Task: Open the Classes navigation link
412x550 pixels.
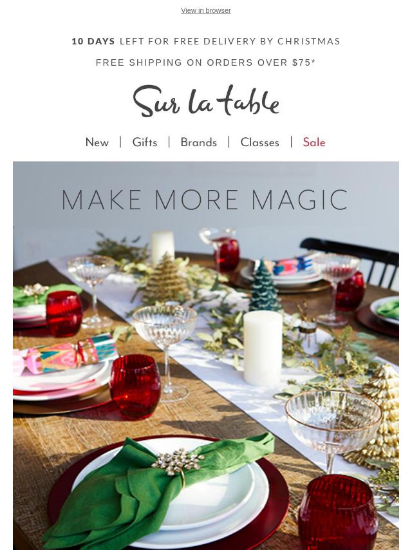Action: (x=260, y=142)
